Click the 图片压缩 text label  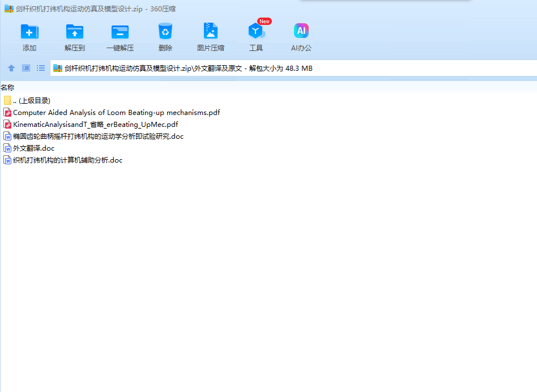[x=211, y=48]
